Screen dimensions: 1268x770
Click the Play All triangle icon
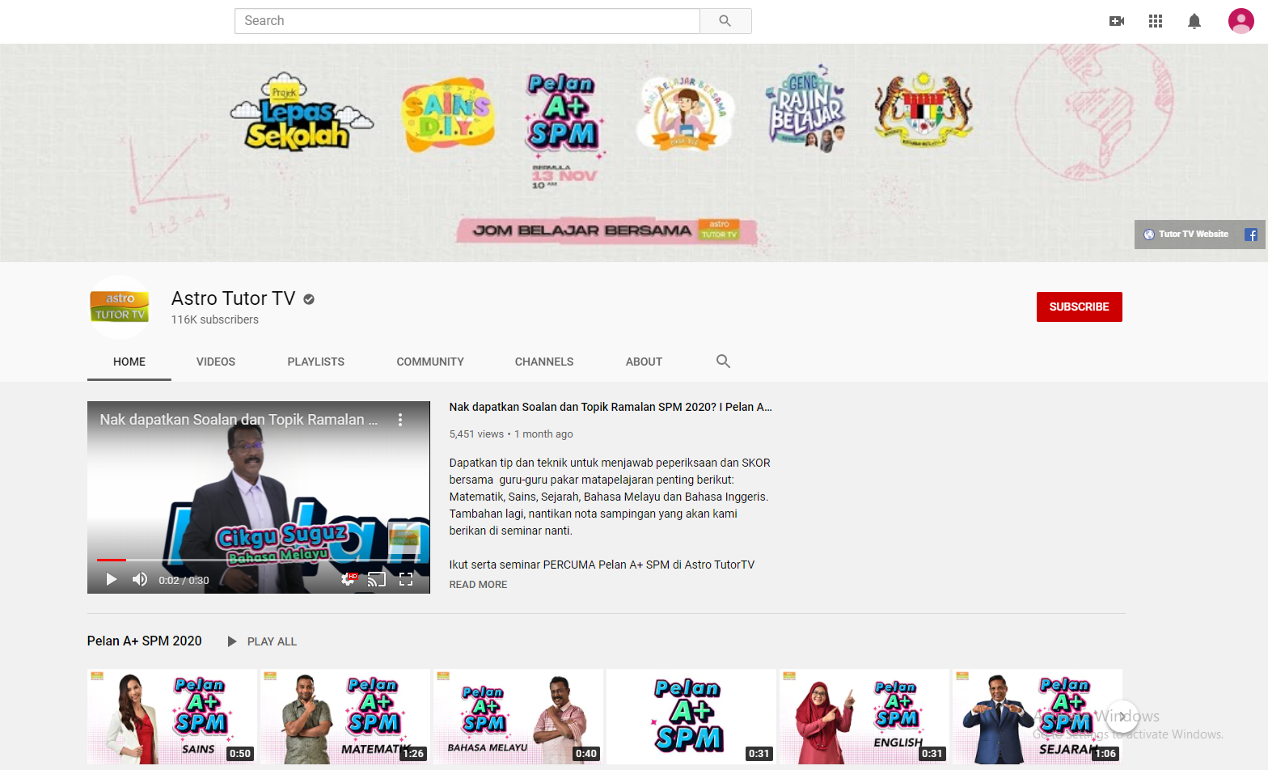click(232, 641)
